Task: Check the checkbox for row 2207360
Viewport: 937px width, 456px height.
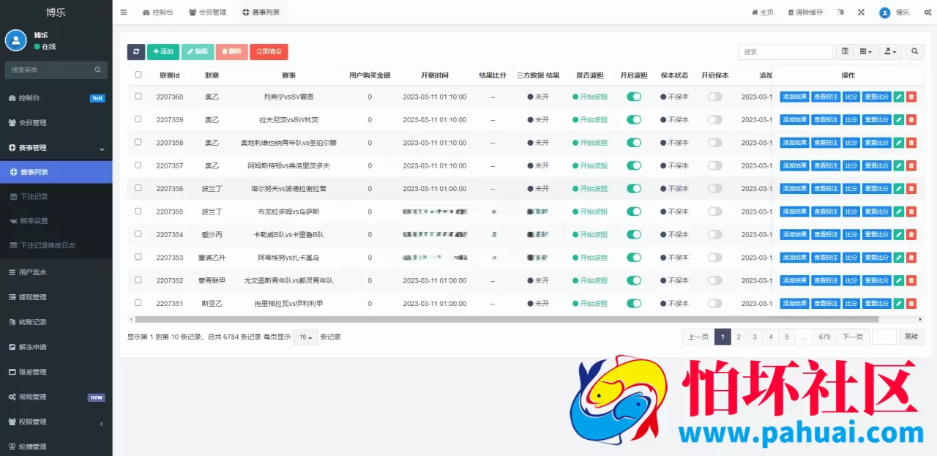Action: pos(138,96)
